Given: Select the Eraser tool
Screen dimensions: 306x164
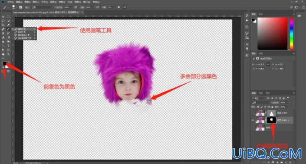Looking at the screenshot, I should coord(3,37).
